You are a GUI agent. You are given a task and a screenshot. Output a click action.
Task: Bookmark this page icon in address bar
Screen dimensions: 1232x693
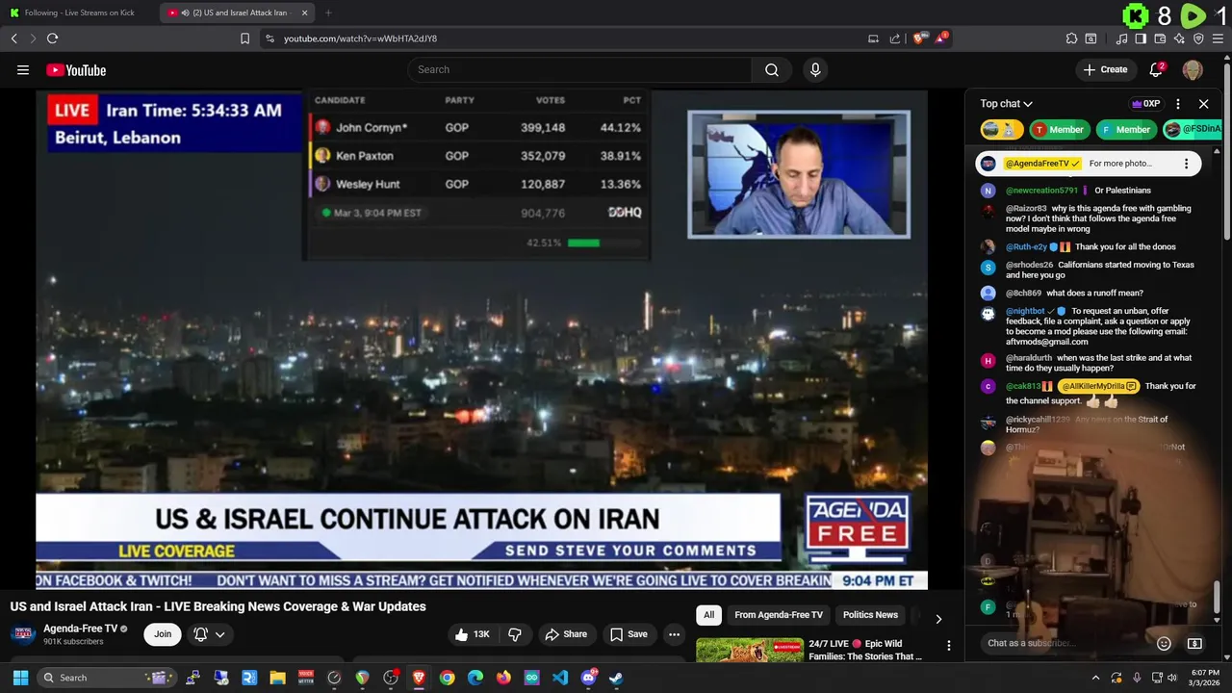244,38
